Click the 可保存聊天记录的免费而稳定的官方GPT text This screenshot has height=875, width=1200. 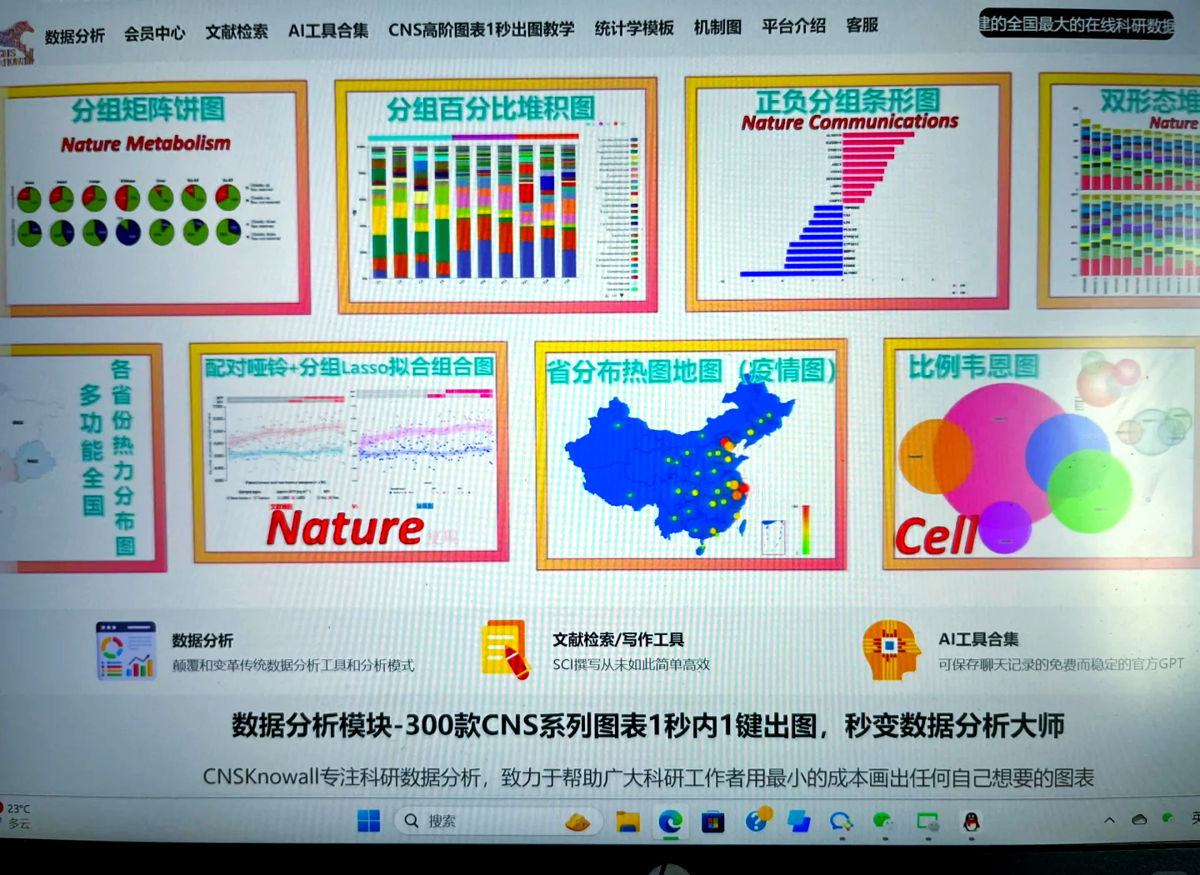click(x=1061, y=663)
